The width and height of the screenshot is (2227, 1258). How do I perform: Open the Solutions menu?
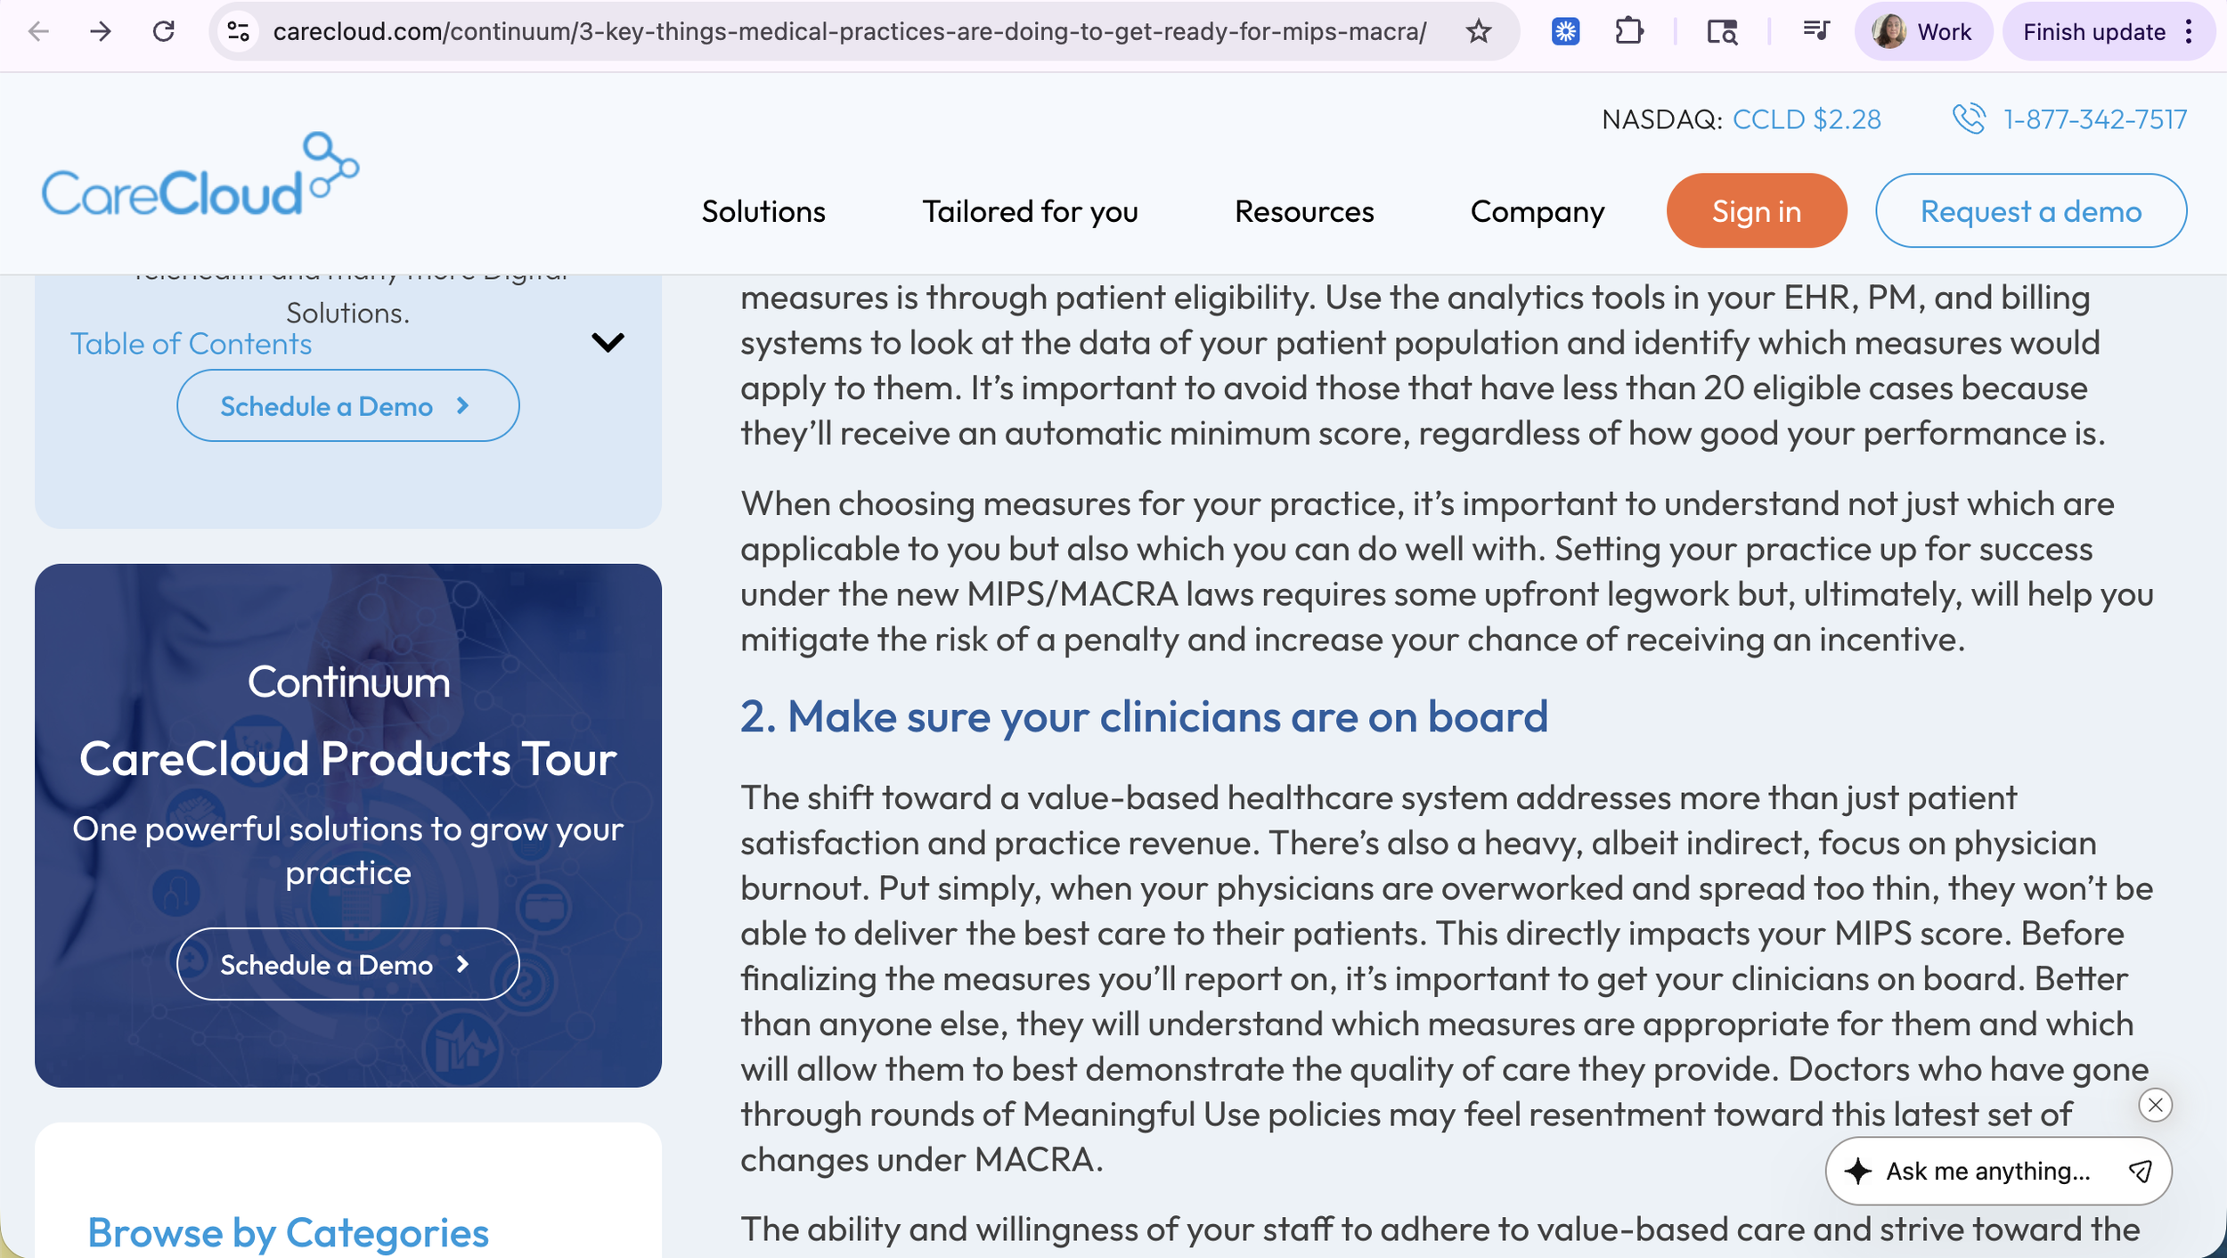763,212
